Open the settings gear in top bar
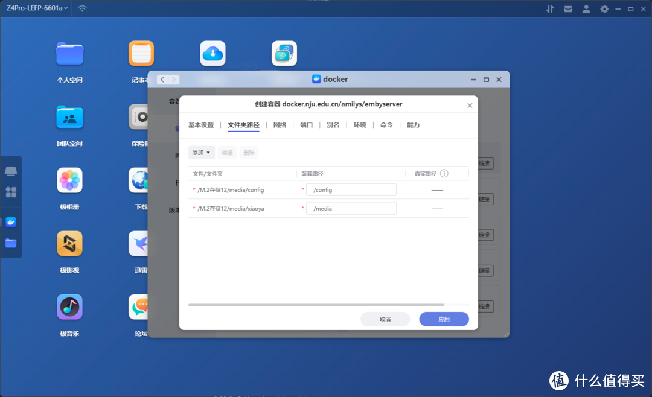 [x=604, y=8]
